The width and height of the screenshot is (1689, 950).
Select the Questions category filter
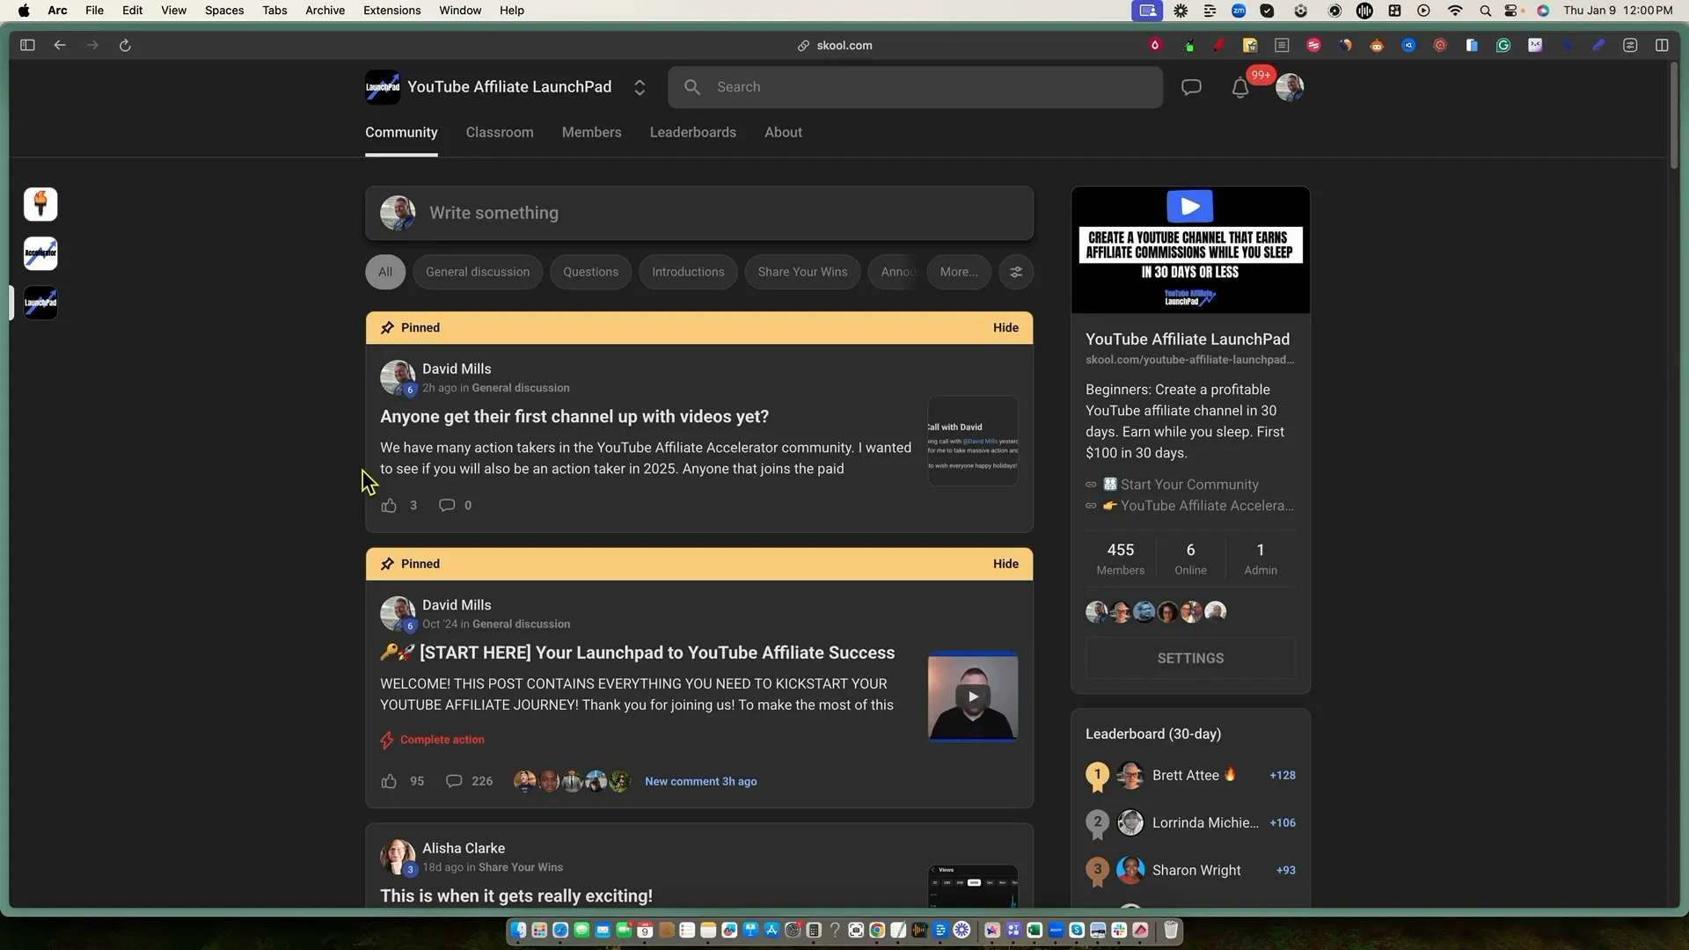click(x=590, y=272)
